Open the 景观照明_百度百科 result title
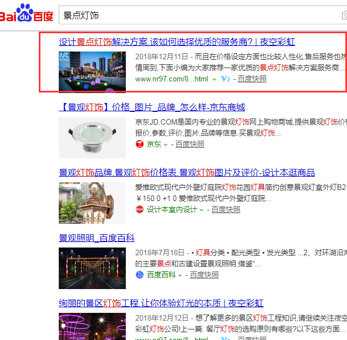Viewport: 347px width, 340px height. pyautogui.click(x=96, y=238)
